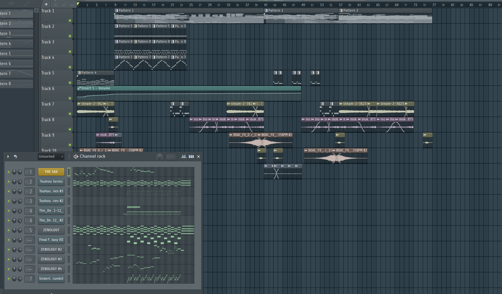Toggle the step sequencer view icon
The height and width of the screenshot is (294, 502).
(x=191, y=156)
